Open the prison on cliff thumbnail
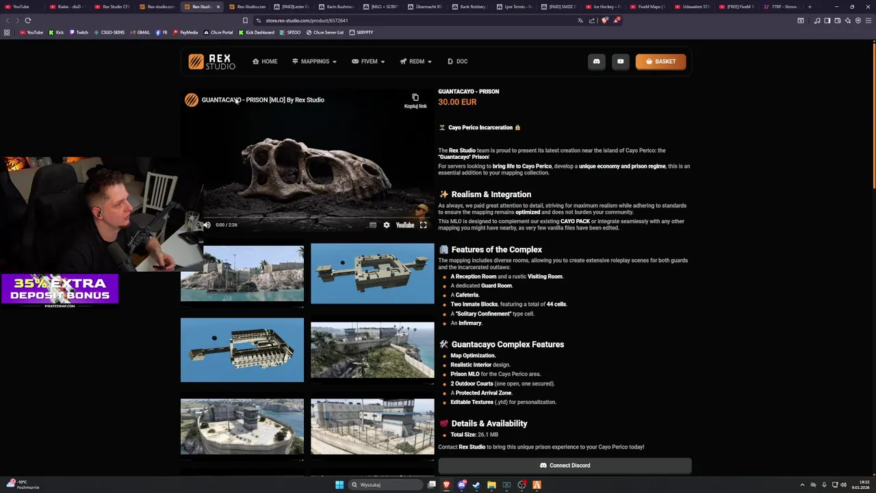This screenshot has height=493, width=876. 372,350
